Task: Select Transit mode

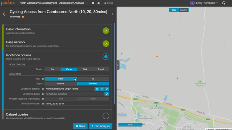Action: (101, 69)
